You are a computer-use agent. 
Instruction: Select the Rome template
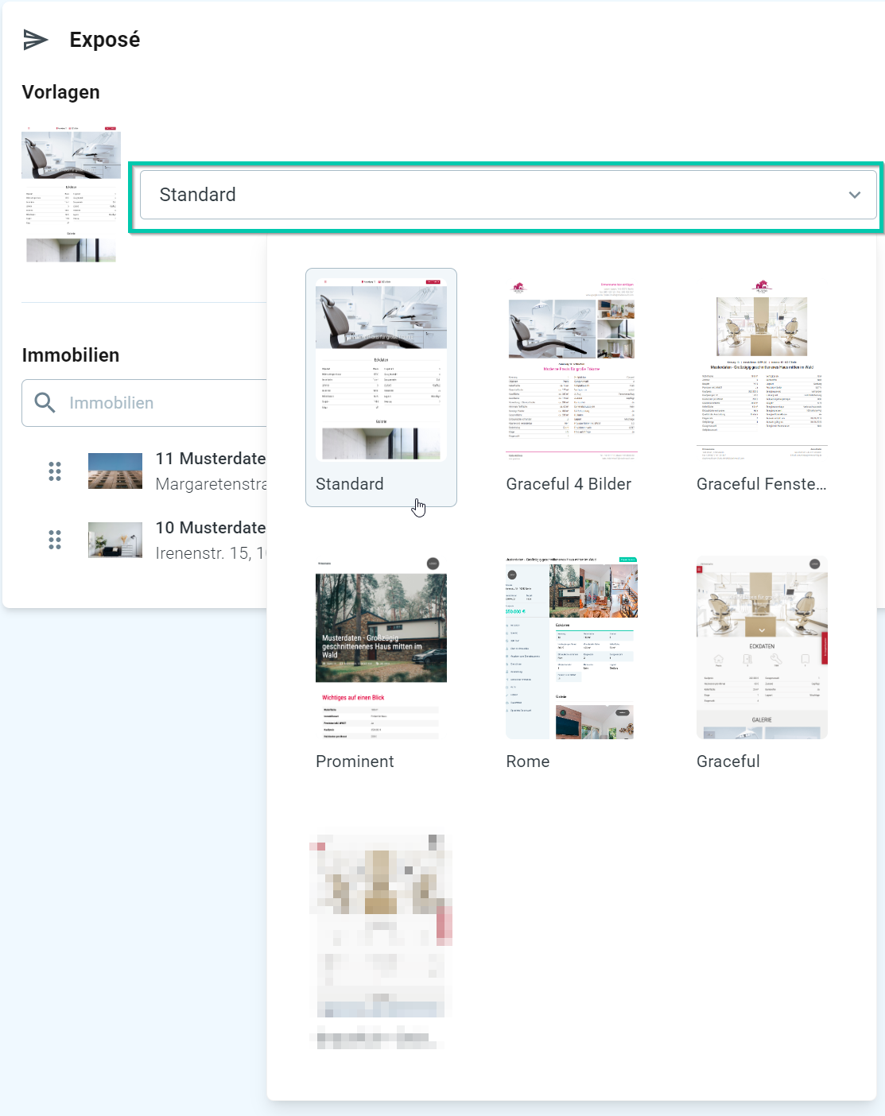(x=572, y=665)
